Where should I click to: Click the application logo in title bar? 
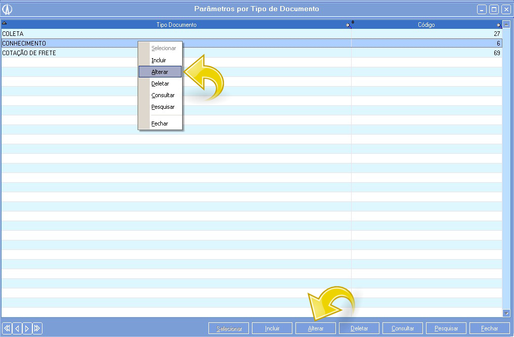(x=8, y=9)
